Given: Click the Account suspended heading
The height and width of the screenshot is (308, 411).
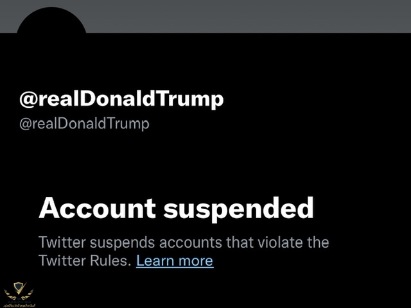Looking at the screenshot, I should coord(176,209).
